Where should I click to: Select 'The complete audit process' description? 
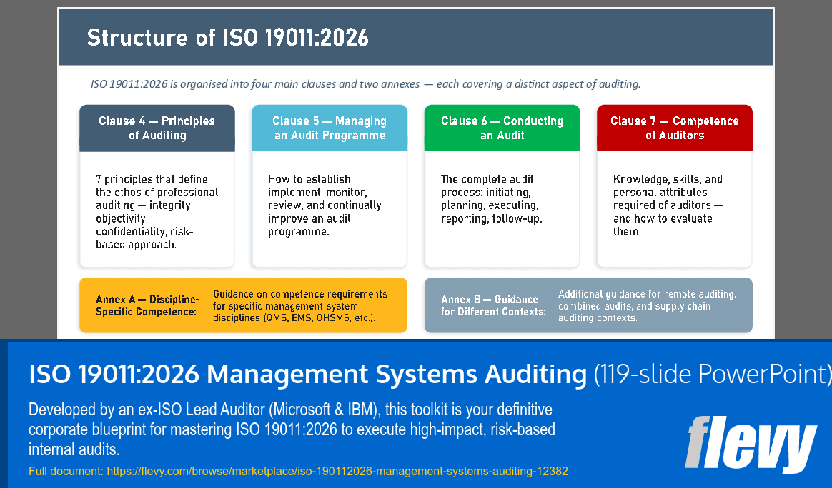[491, 199]
